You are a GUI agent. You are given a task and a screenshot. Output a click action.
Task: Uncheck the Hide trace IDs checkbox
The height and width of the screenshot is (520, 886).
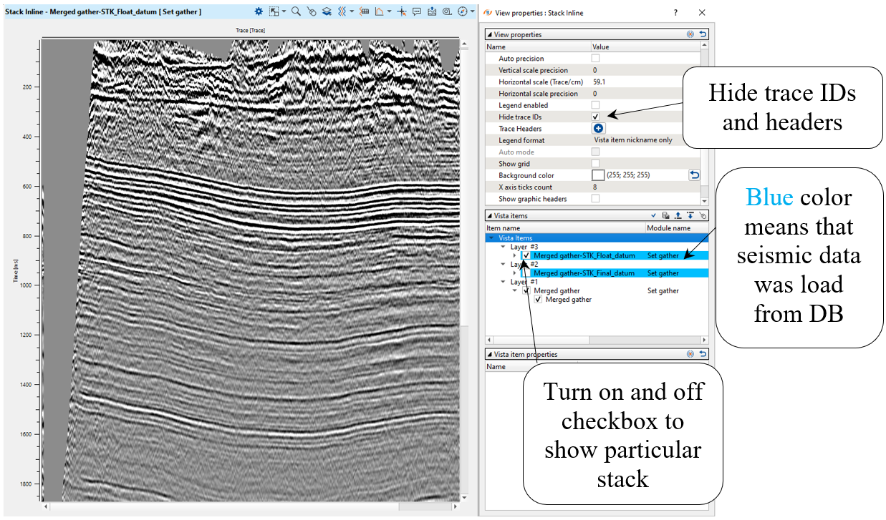coord(595,117)
